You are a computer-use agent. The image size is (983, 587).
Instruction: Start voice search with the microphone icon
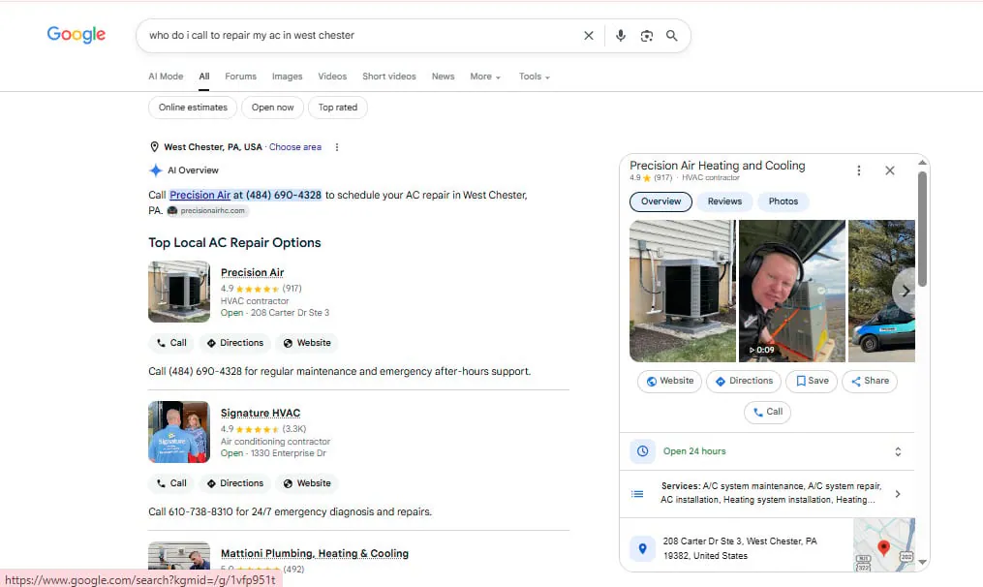click(620, 36)
